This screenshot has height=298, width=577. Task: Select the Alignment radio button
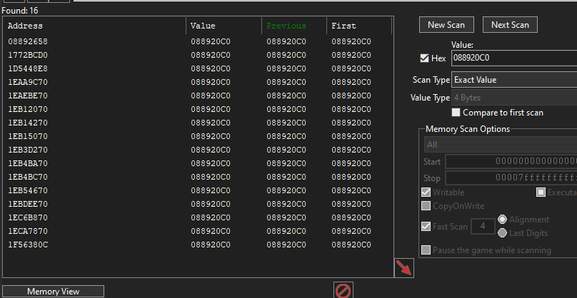point(502,220)
